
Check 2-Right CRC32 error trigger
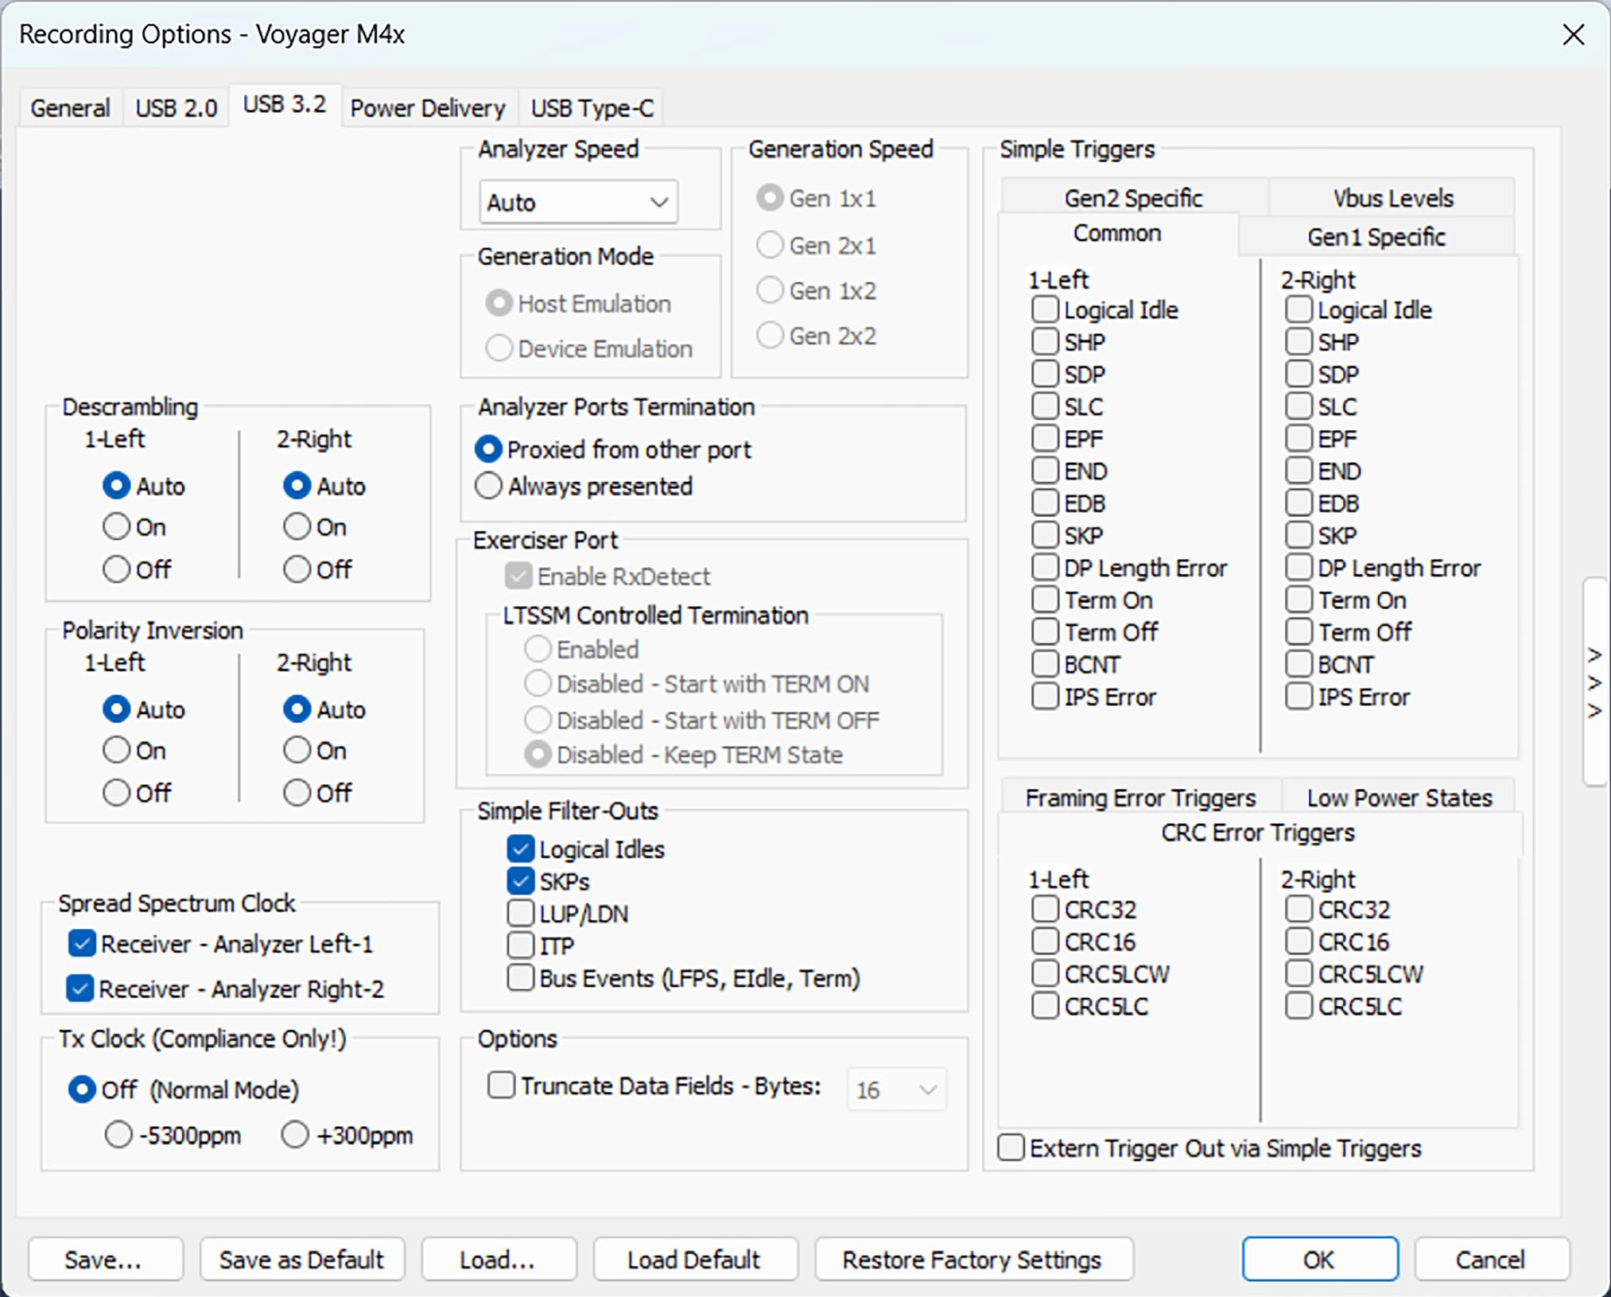click(x=1299, y=908)
